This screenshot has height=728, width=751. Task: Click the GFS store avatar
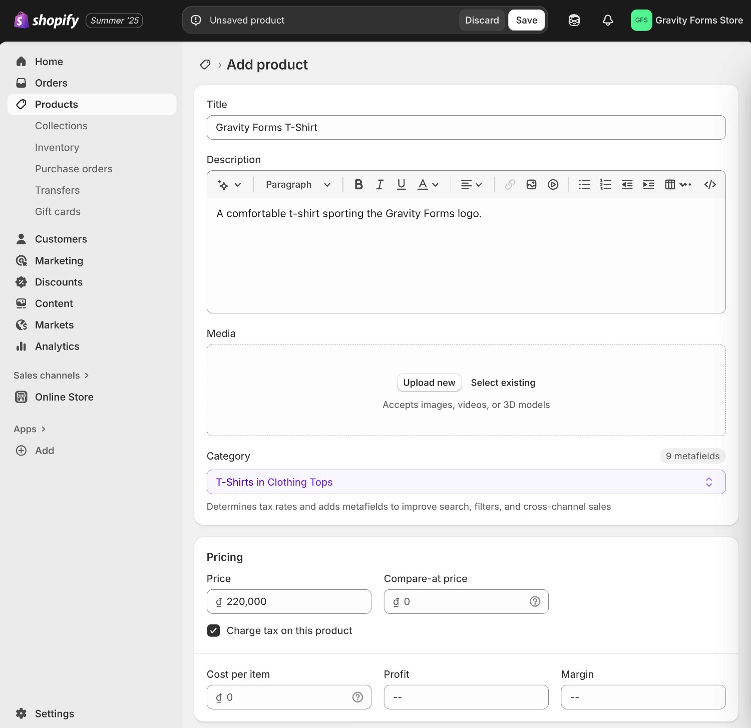point(641,20)
